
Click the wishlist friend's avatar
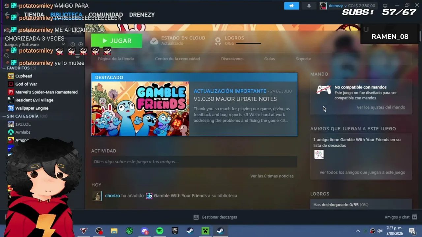tap(319, 154)
